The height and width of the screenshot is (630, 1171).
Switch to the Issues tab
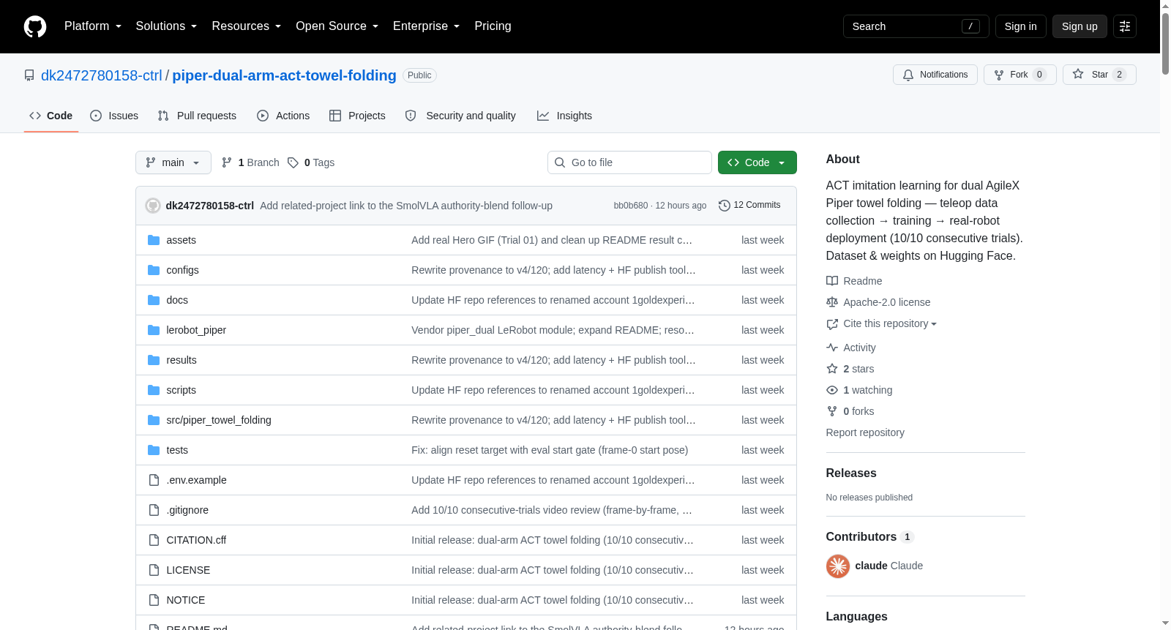pos(114,116)
